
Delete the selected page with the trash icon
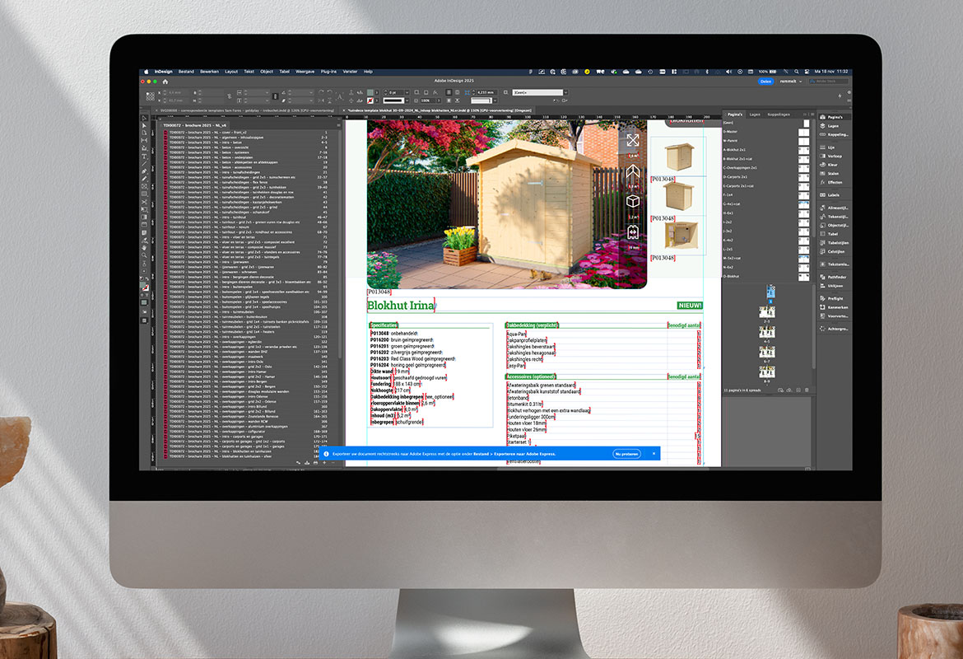click(807, 390)
